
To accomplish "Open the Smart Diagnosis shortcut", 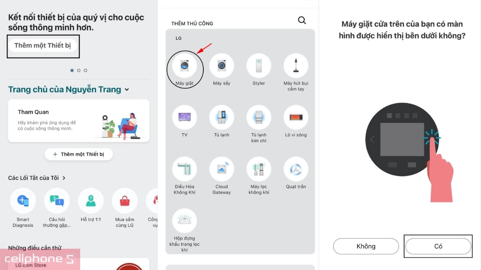I will coord(23,201).
